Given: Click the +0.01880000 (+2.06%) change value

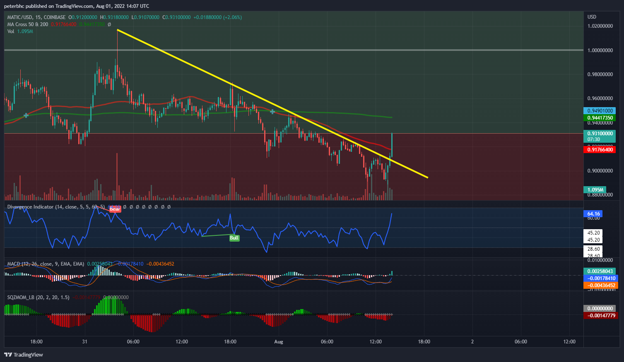Looking at the screenshot, I should pos(218,17).
